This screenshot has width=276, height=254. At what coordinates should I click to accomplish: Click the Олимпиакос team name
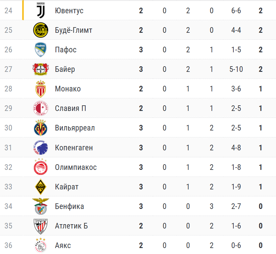pyautogui.click(x=76, y=167)
